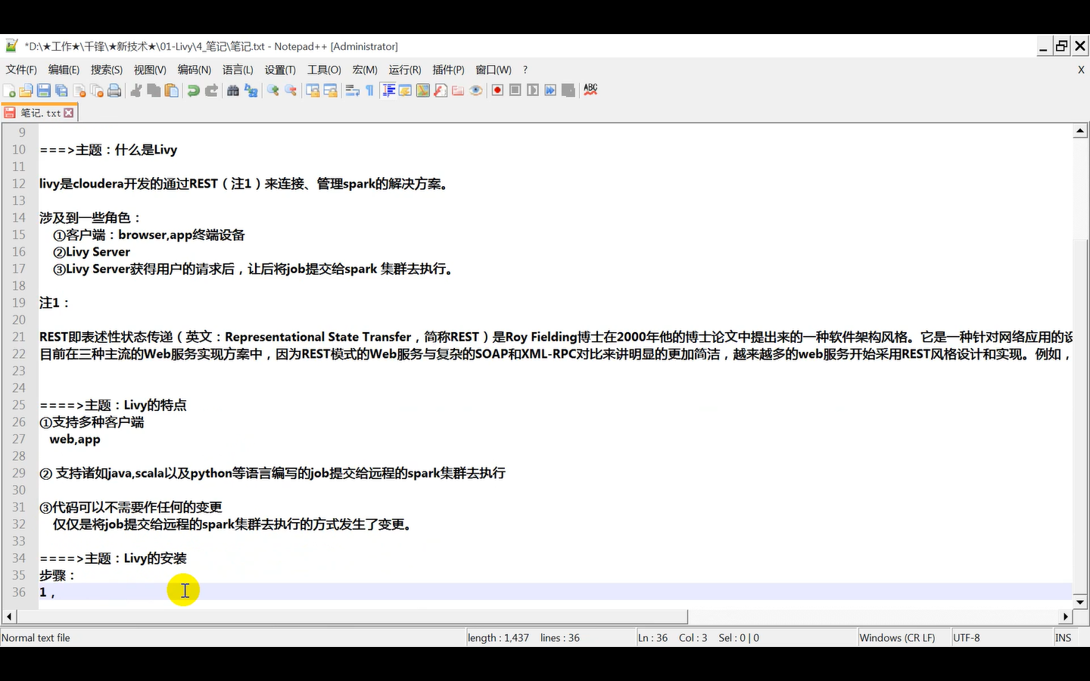Click the X at the menu bar's right end

(1081, 70)
